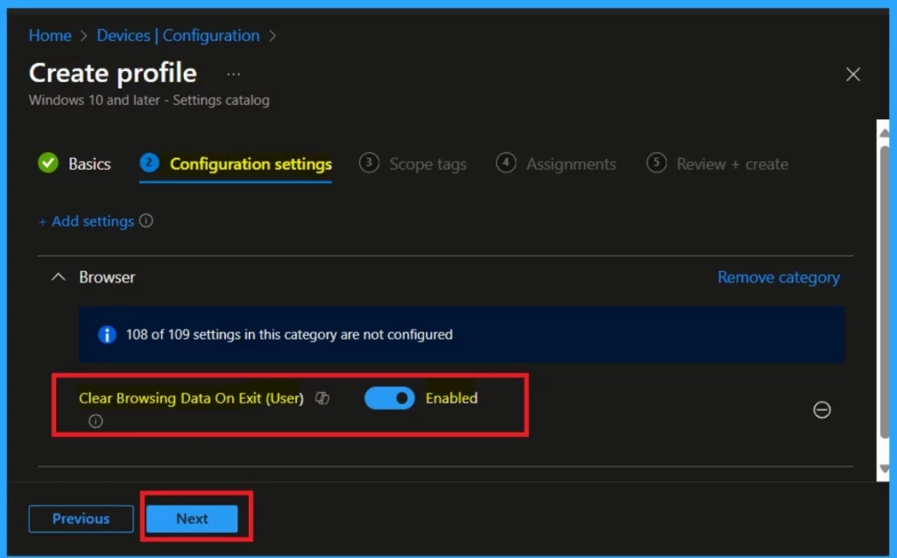Collapse the Browser category
Screen dimensions: 897x558
coord(59,277)
